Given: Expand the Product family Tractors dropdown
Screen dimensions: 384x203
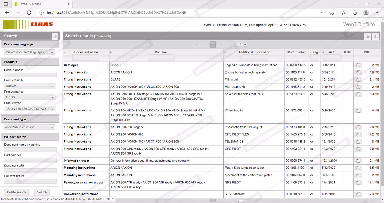Looking at the screenshot, I should pos(52,86).
